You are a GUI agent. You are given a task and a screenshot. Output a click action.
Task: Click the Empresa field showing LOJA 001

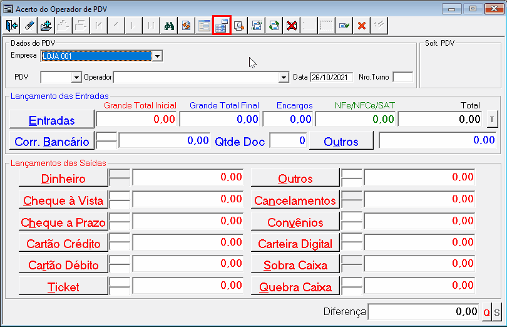click(x=96, y=56)
